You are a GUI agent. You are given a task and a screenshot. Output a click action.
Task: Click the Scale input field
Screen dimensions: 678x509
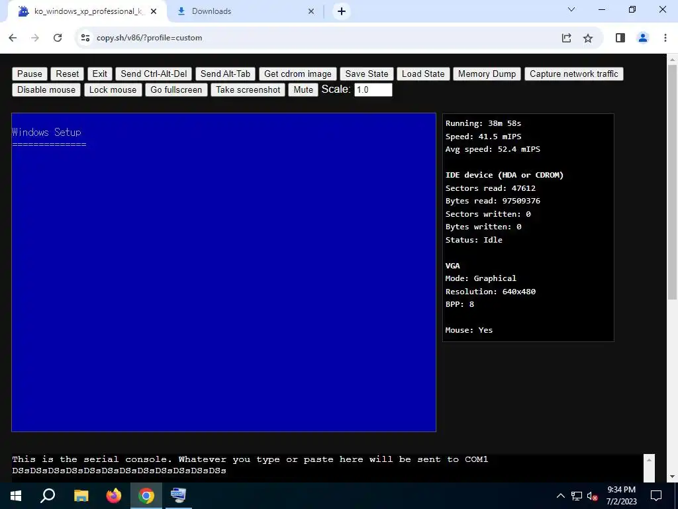click(373, 89)
